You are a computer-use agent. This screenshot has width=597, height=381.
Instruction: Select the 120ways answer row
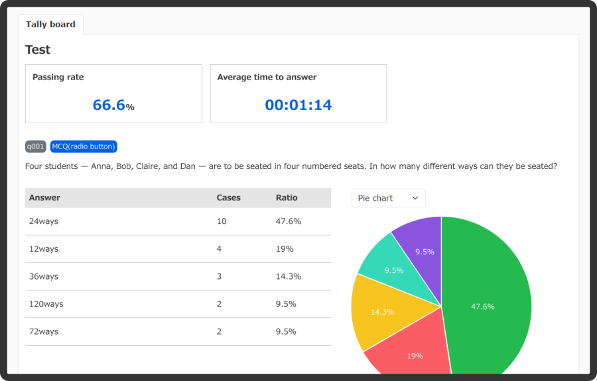point(178,304)
